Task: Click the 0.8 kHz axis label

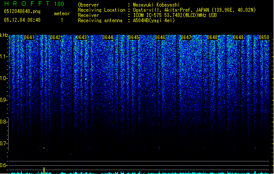Action: pyautogui.click(x=3, y=122)
